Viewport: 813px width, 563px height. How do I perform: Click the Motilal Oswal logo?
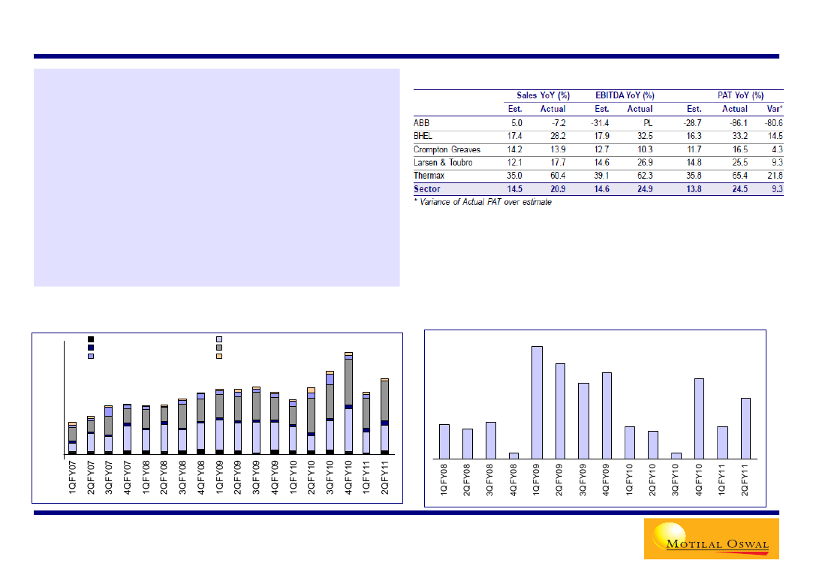[711, 538]
